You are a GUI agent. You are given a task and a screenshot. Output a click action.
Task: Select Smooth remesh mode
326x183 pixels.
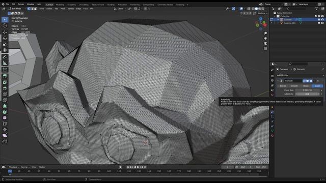point(294,86)
